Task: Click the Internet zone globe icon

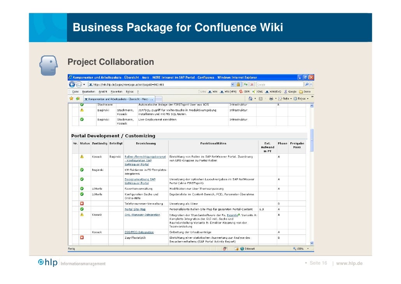Action: tap(242, 248)
